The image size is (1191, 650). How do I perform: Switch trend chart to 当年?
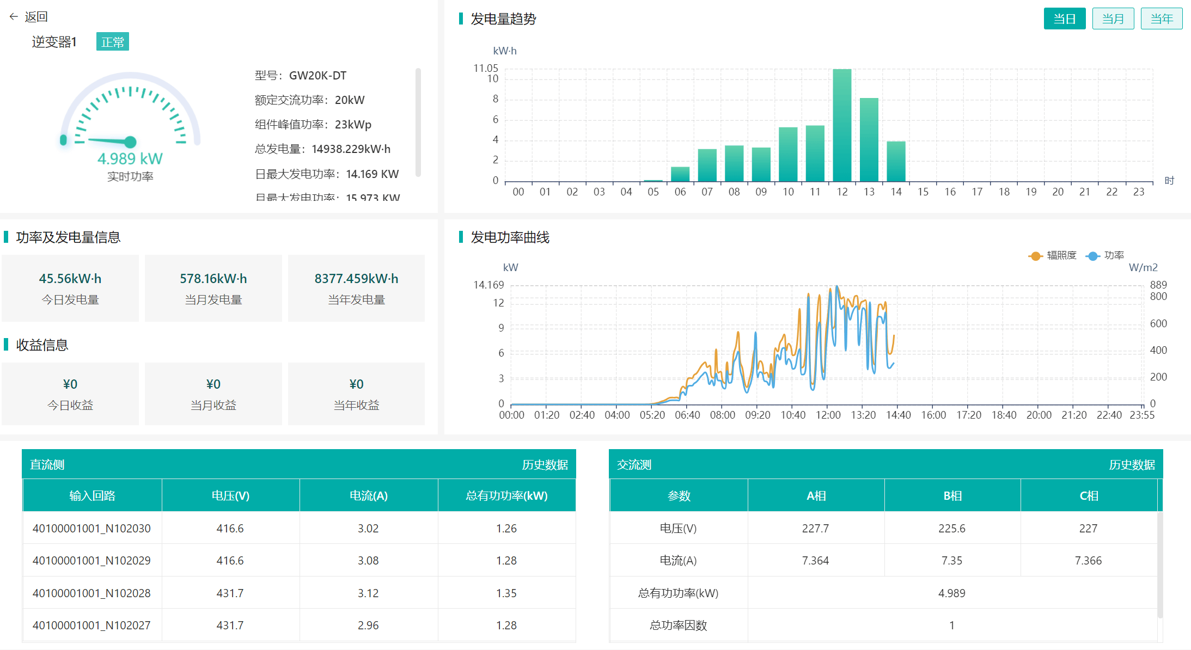point(1161,19)
